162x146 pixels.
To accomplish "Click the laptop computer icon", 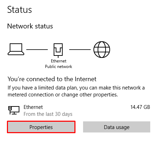I will [x=16, y=49].
